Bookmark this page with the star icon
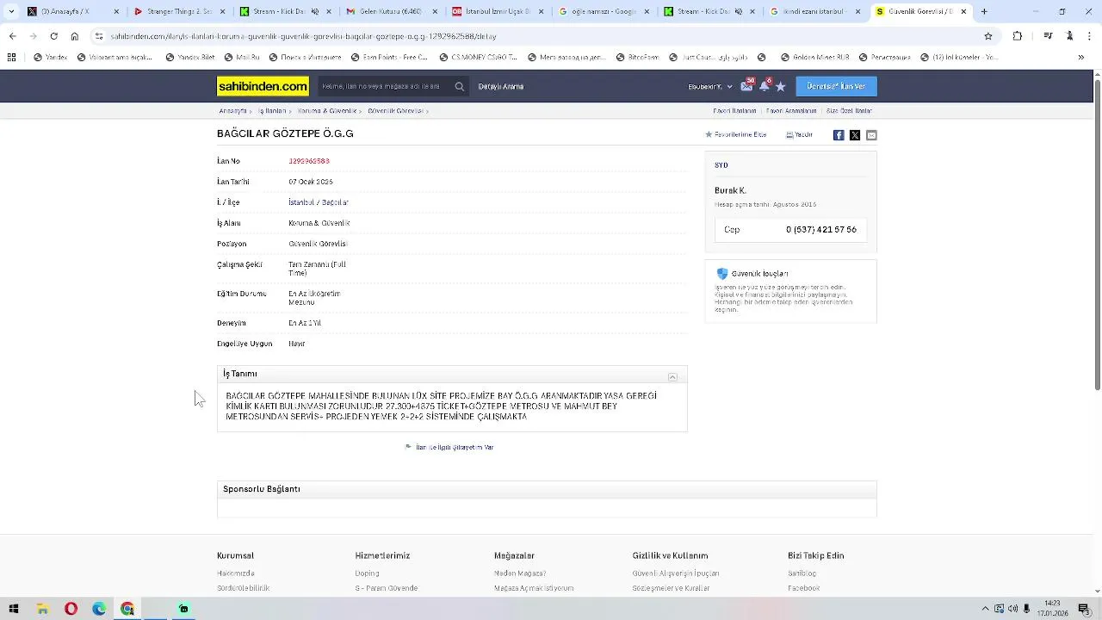 click(988, 36)
